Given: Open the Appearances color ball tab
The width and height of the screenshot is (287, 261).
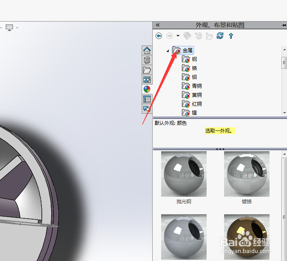Looking at the screenshot, I should (x=147, y=89).
